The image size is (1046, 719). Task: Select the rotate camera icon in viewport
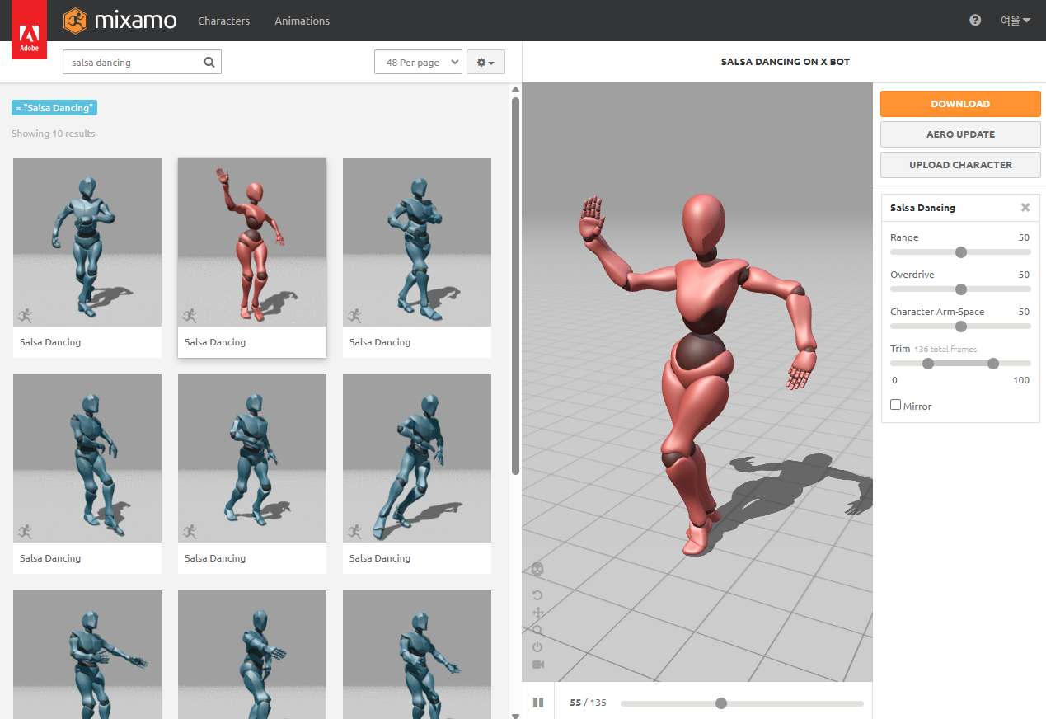tap(537, 595)
